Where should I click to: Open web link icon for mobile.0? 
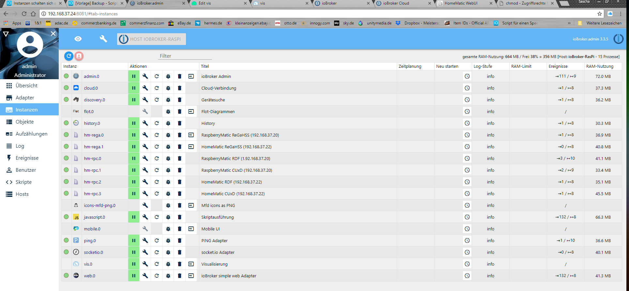pos(191,229)
